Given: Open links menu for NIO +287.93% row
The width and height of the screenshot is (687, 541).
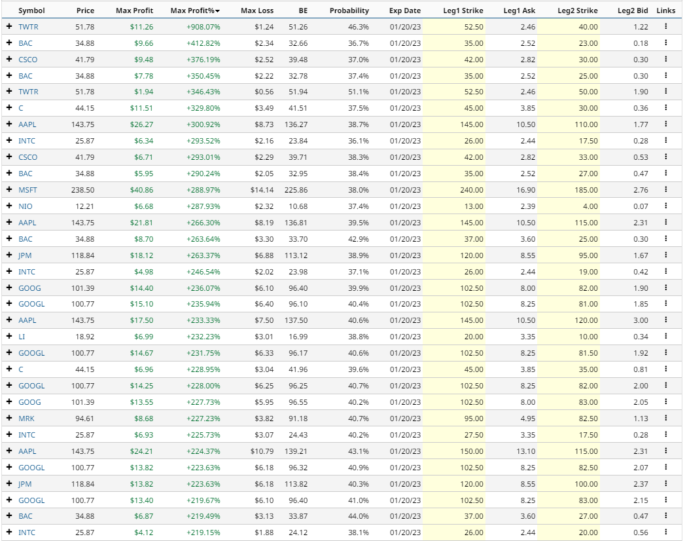Looking at the screenshot, I should pyautogui.click(x=665, y=206).
